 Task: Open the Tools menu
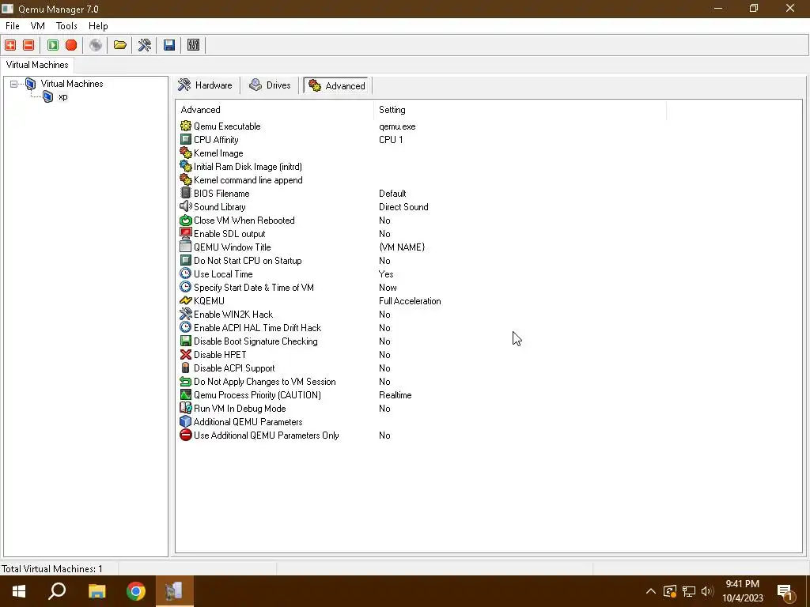[66, 26]
